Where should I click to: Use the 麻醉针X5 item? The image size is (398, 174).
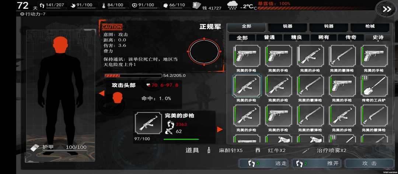tap(230, 151)
